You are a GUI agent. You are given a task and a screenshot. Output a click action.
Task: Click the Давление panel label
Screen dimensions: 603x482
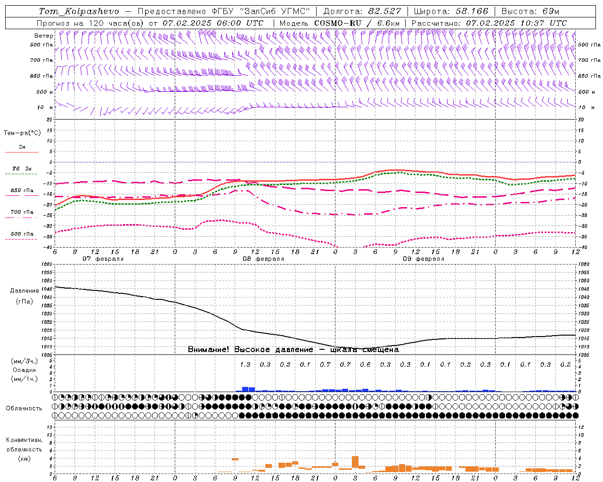tap(24, 291)
